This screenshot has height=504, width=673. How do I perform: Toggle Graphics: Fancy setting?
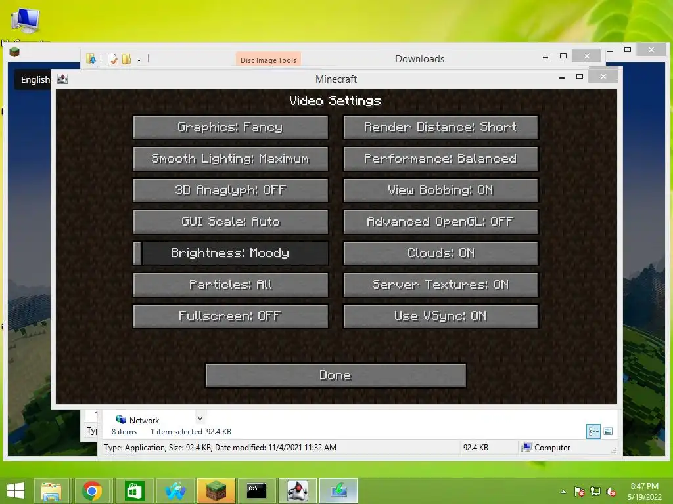[231, 127]
